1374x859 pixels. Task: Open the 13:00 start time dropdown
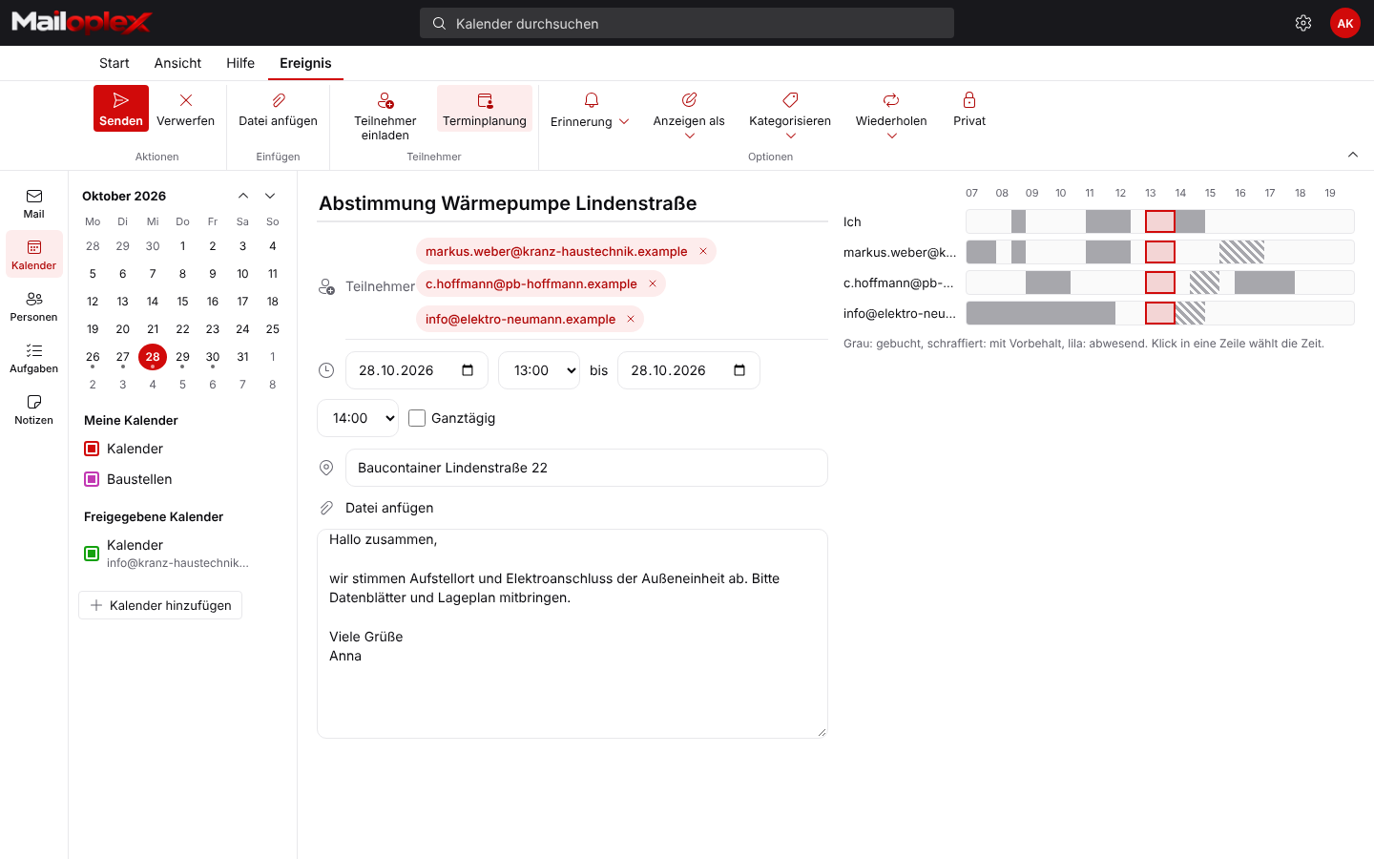tap(539, 370)
